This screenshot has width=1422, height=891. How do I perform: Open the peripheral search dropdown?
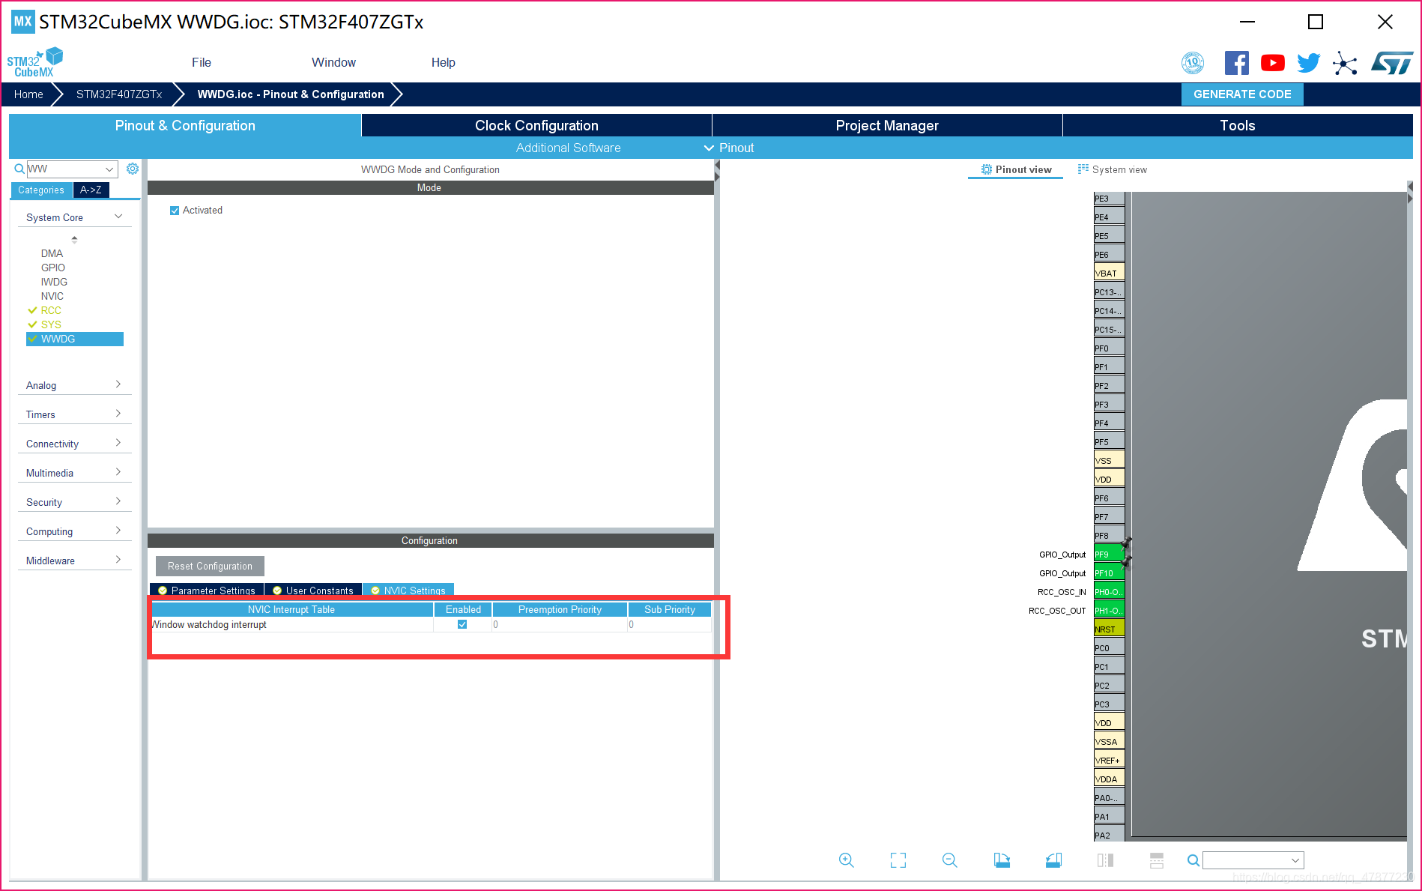(x=109, y=169)
